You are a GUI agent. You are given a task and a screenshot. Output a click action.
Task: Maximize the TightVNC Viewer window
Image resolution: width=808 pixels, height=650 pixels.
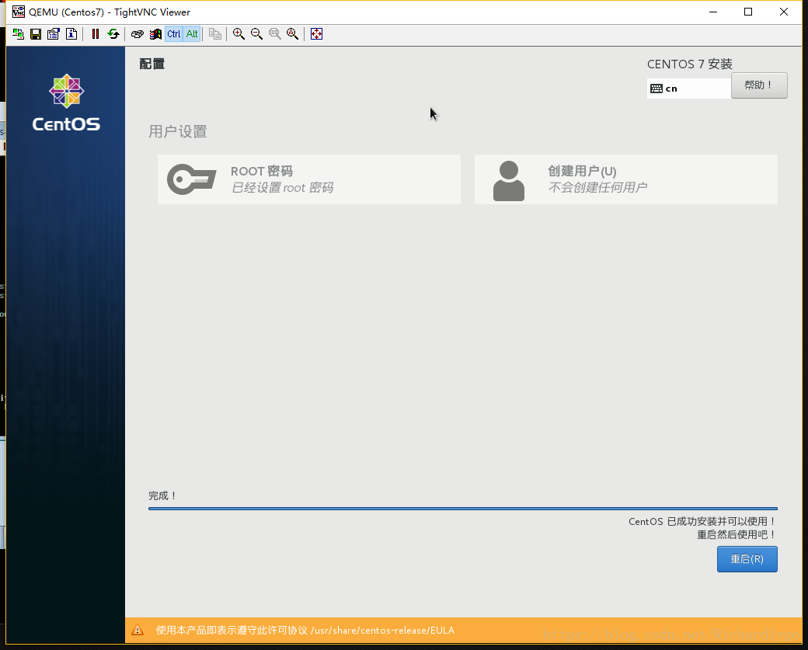pos(748,12)
